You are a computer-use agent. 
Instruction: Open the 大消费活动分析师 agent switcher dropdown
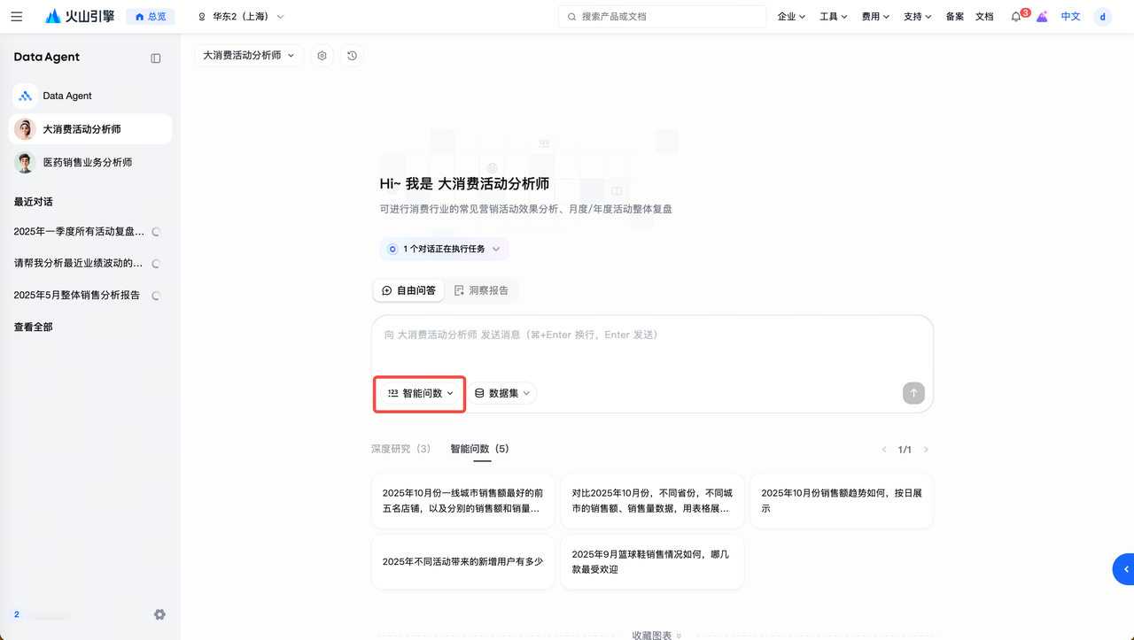point(249,56)
